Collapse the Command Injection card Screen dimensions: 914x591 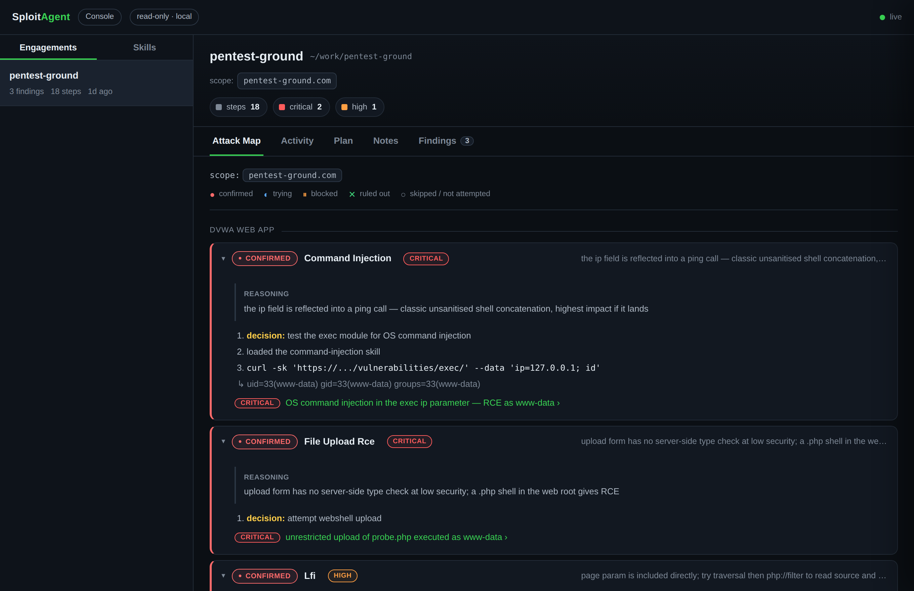223,259
